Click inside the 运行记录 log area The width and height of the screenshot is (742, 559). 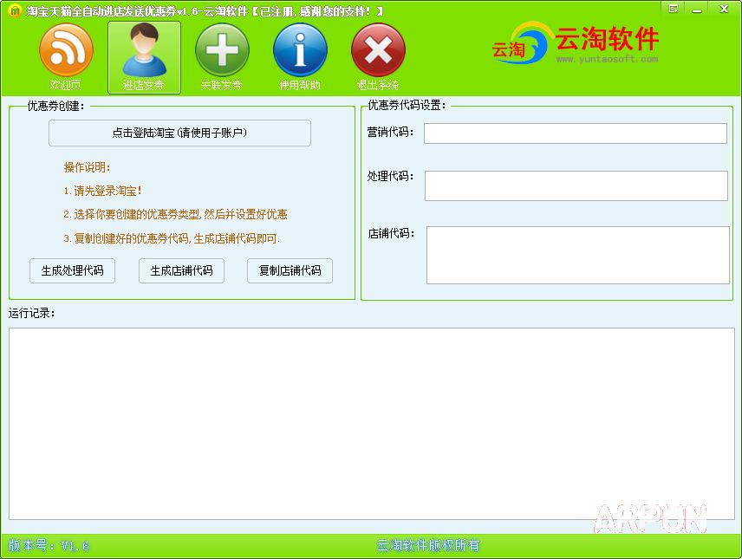[x=371, y=423]
